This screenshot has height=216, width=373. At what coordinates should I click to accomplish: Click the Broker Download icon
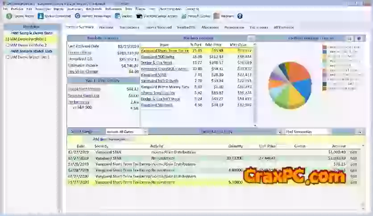point(41,16)
